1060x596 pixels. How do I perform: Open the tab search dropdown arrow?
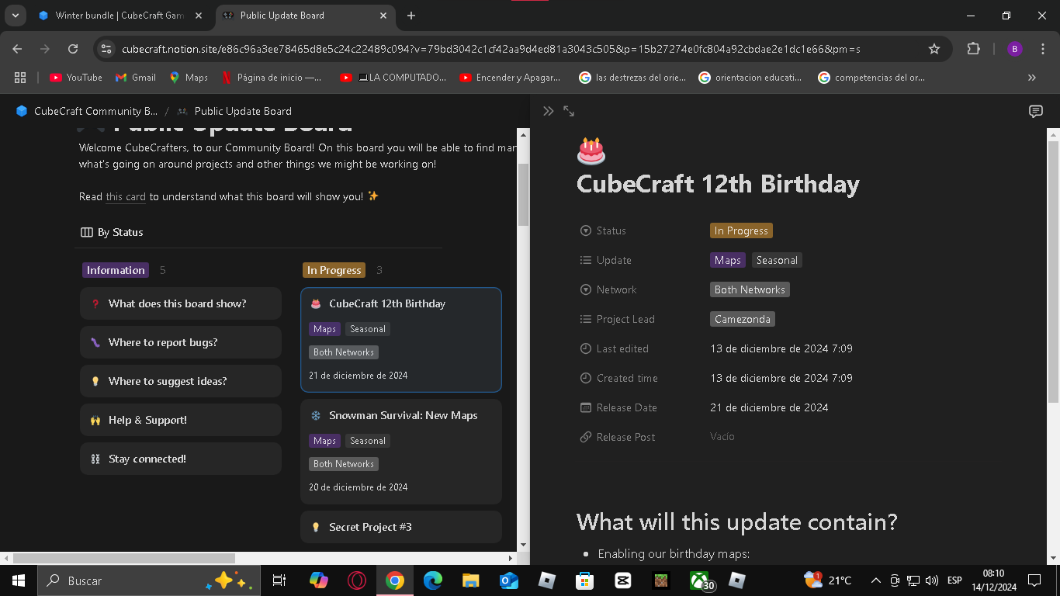point(15,16)
